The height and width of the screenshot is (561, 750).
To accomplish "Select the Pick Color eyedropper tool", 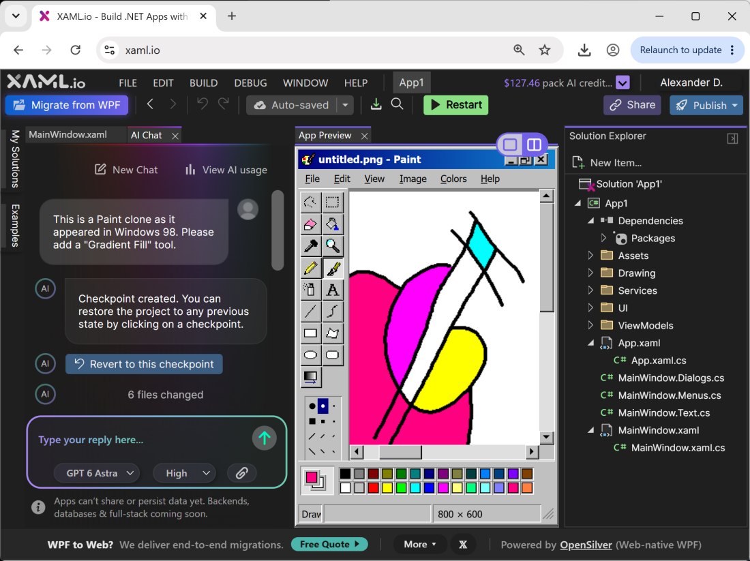I will tap(310, 246).
